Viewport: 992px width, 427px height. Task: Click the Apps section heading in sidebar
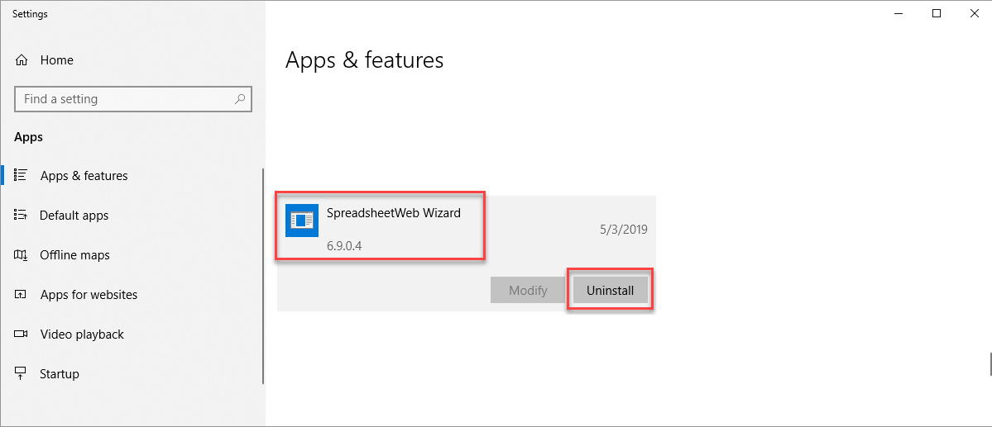[28, 137]
